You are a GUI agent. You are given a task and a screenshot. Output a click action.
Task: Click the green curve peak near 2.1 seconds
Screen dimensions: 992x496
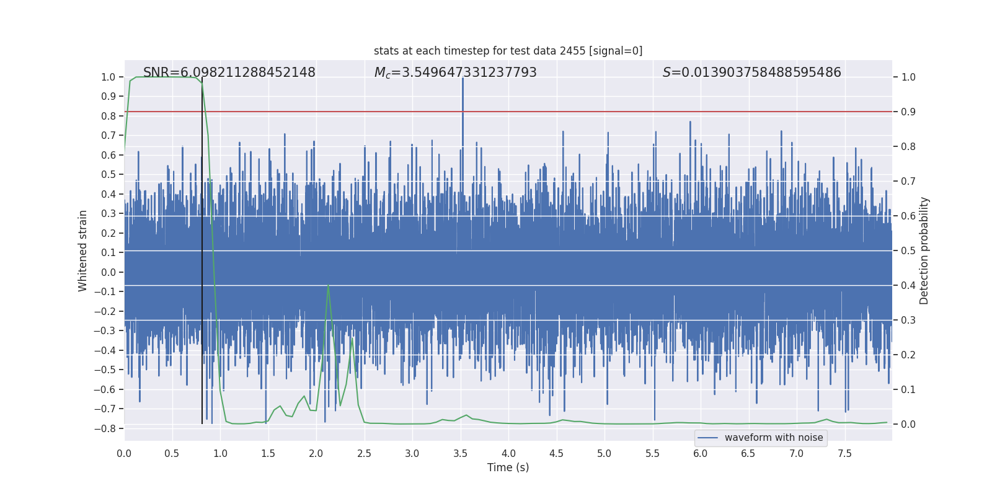click(x=328, y=286)
